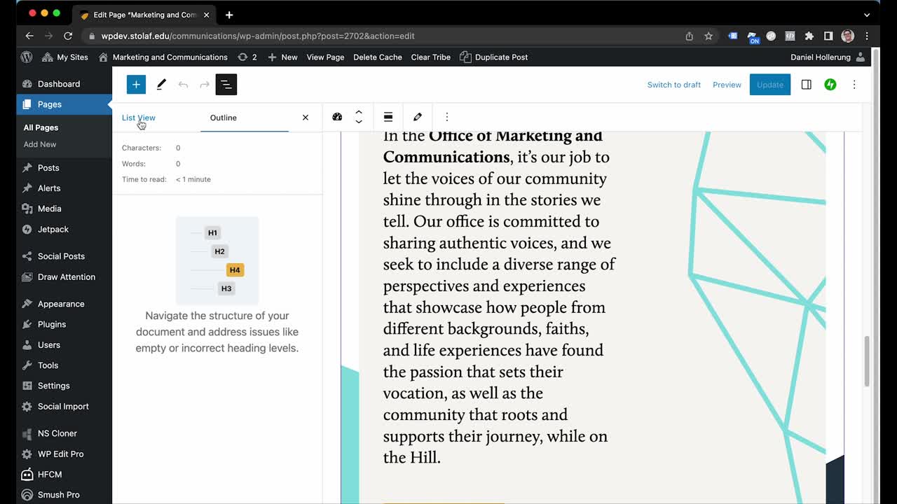Viewport: 897px width, 504px height.
Task: Close the document overview panel
Action: point(306,118)
